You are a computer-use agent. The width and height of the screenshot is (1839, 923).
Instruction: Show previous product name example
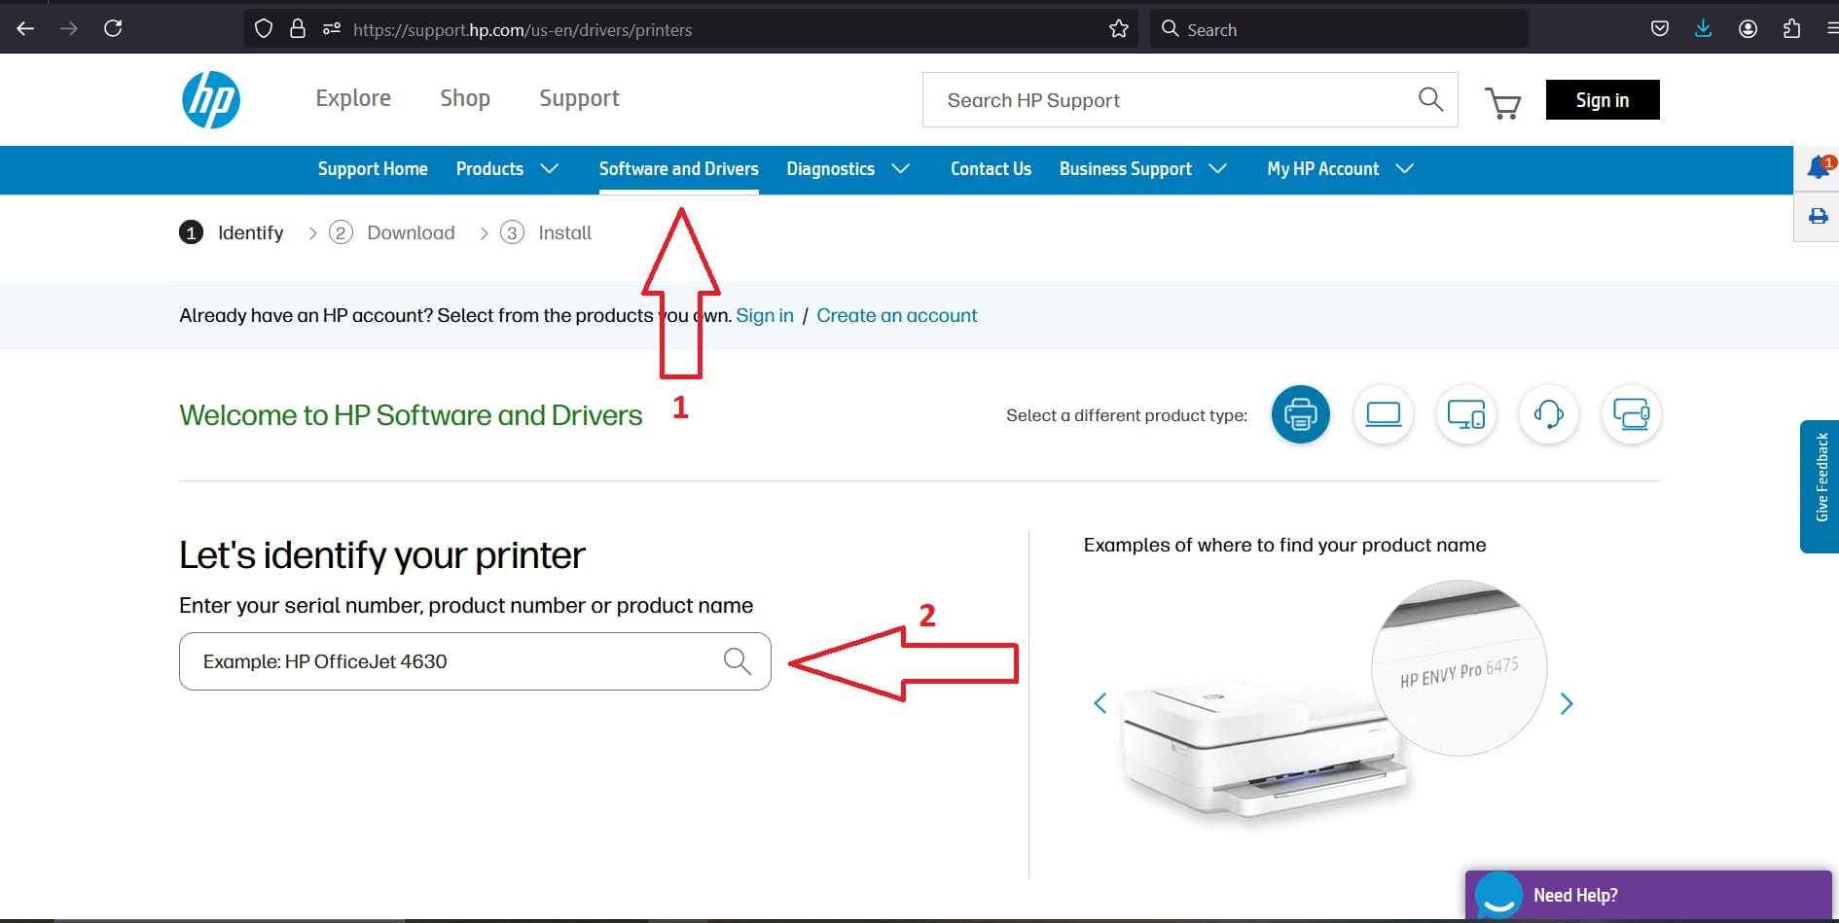[x=1100, y=703]
